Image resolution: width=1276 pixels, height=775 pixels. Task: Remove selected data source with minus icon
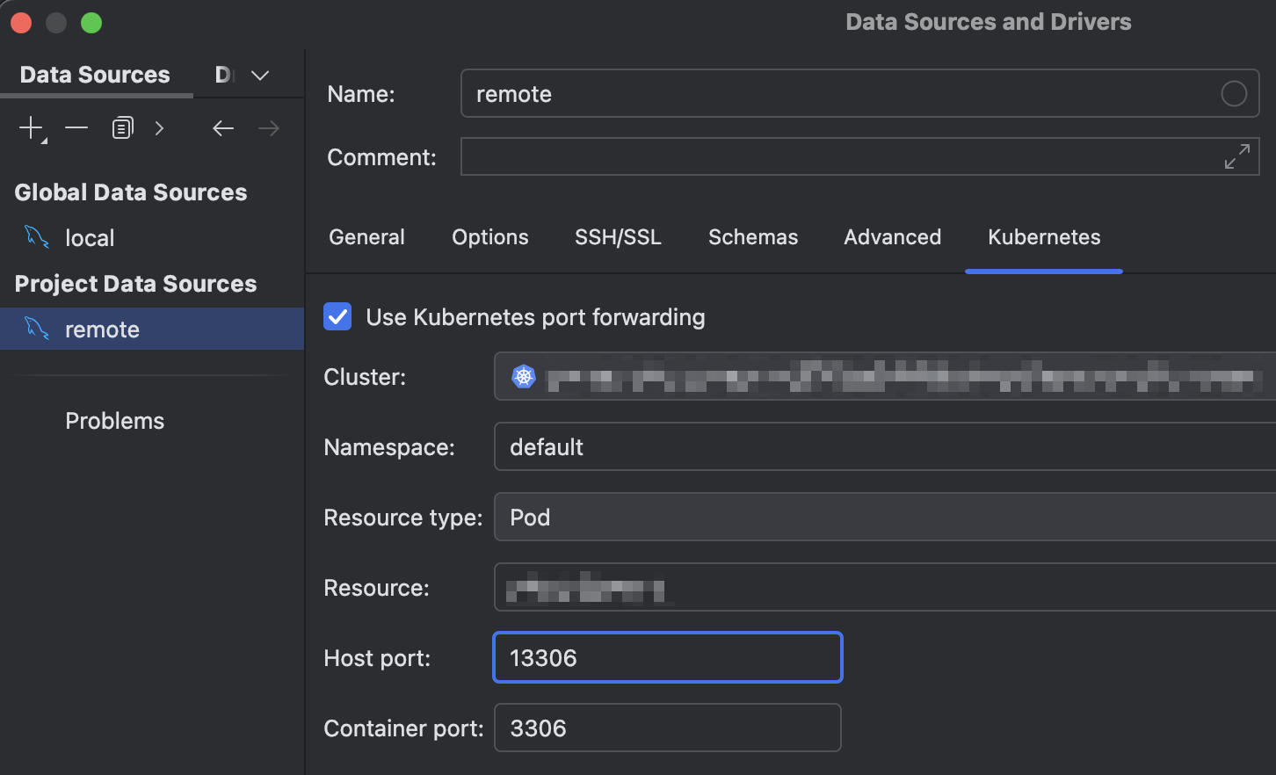[x=76, y=128]
